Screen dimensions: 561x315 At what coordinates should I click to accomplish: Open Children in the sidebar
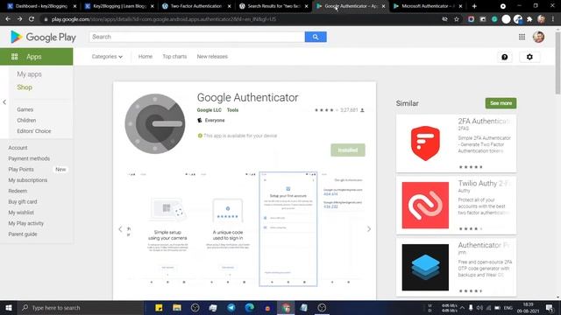[x=26, y=121]
